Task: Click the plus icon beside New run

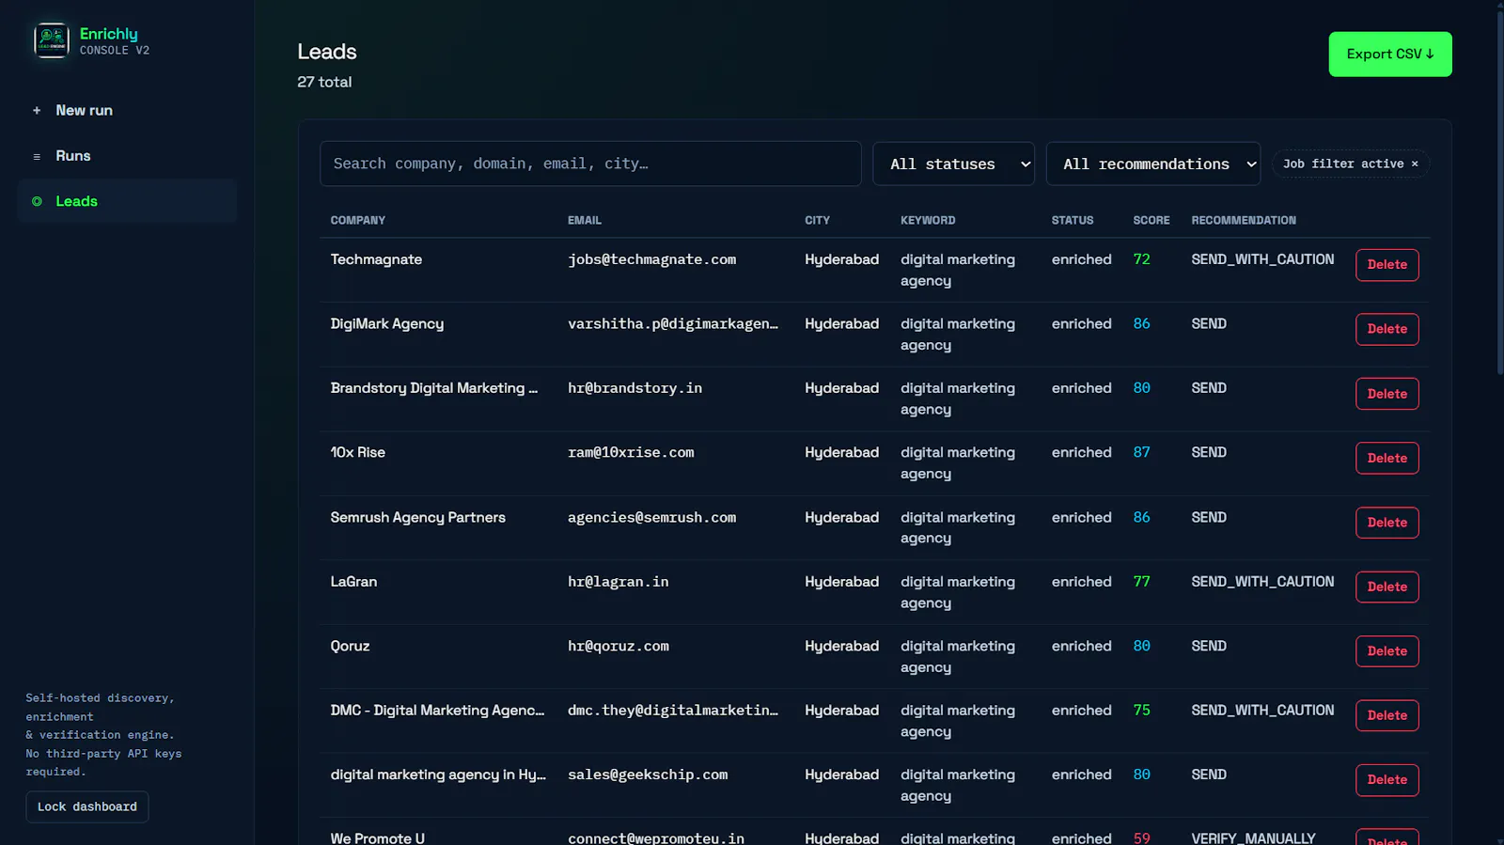Action: pyautogui.click(x=37, y=111)
